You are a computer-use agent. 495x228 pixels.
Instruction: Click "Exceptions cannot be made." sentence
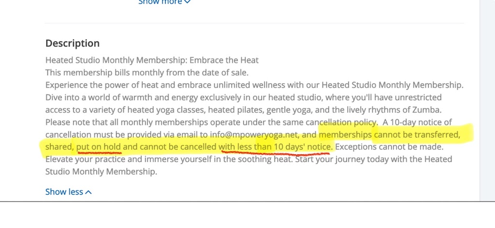pos(390,147)
